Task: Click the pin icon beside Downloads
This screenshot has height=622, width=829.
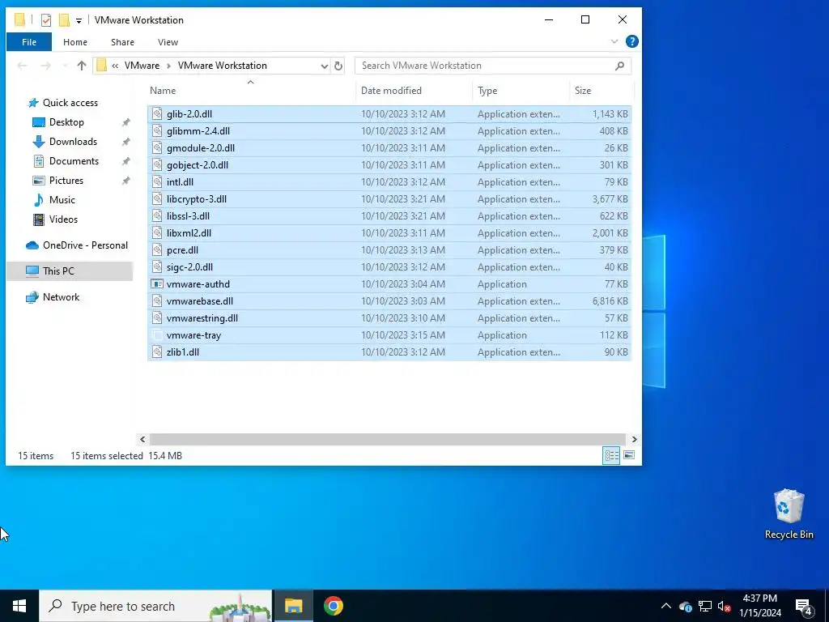Action: (125, 142)
